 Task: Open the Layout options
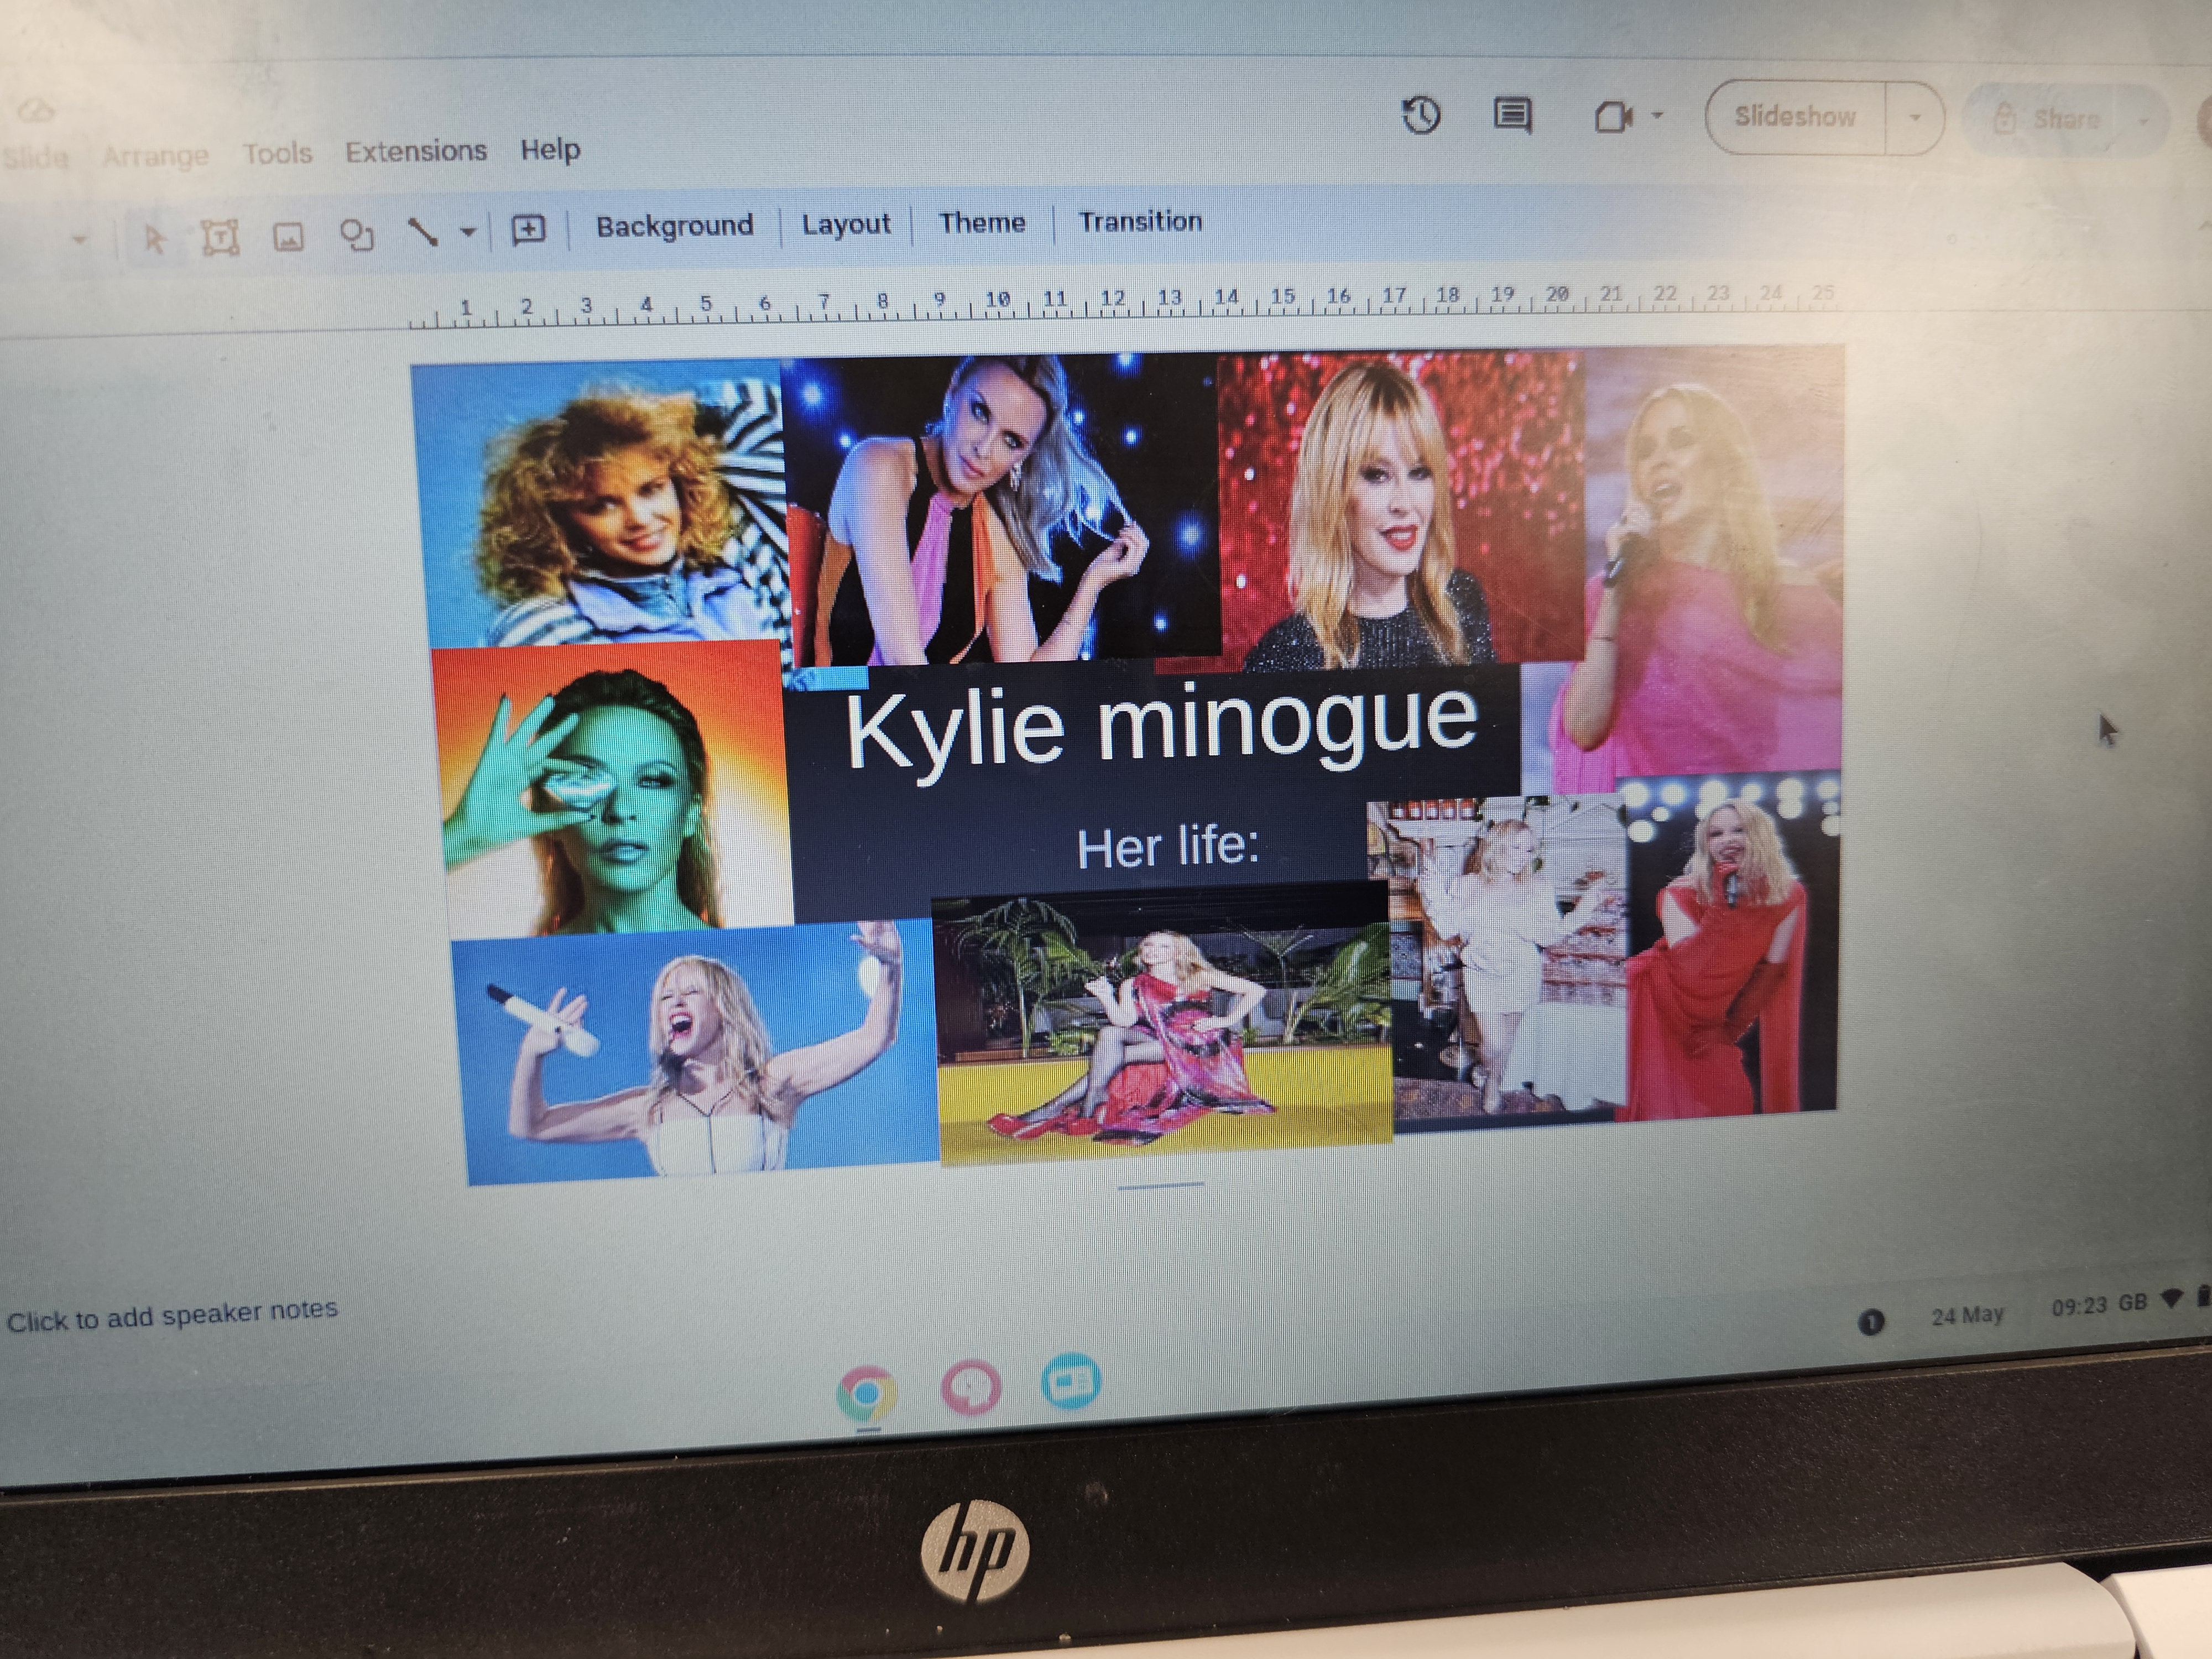click(846, 224)
